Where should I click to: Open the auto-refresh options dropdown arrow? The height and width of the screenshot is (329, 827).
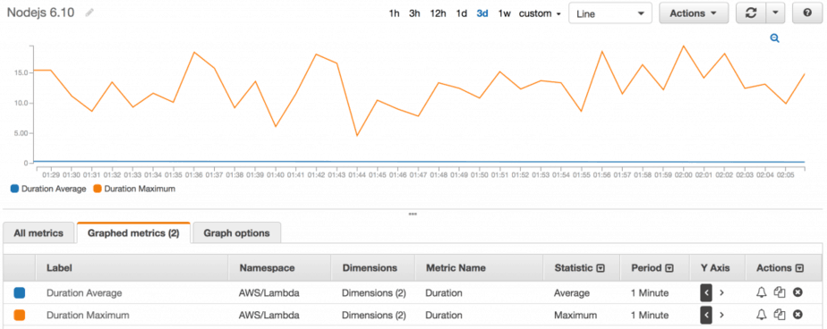point(775,13)
